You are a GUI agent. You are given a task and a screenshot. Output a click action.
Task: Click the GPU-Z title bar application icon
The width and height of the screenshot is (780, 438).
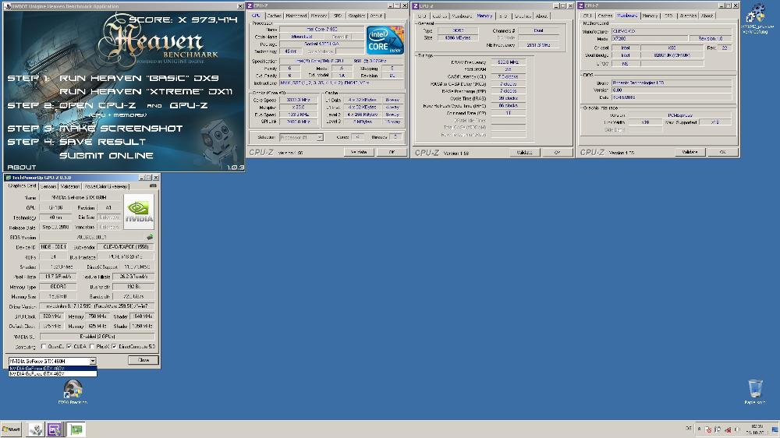[x=8, y=178]
